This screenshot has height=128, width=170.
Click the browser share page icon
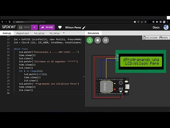pos(142,22)
